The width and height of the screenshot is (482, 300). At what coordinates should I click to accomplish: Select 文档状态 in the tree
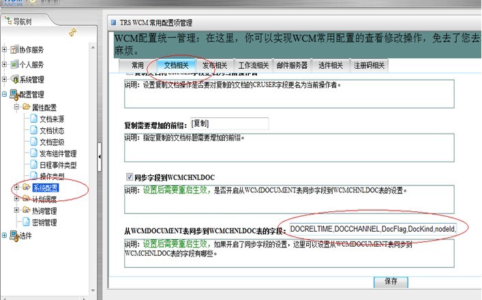coord(52,131)
